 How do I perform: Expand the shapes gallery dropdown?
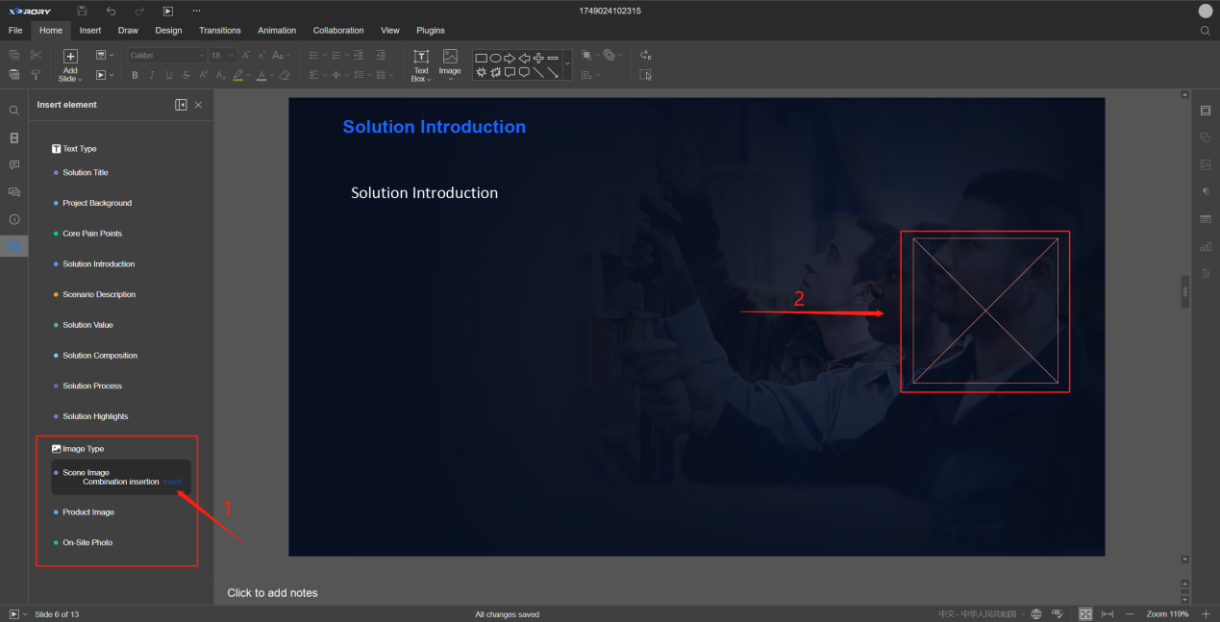click(567, 63)
